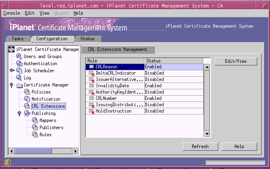Viewport: 270px width, 169px height.
Task: Click the Refresh button
Action: [200, 146]
